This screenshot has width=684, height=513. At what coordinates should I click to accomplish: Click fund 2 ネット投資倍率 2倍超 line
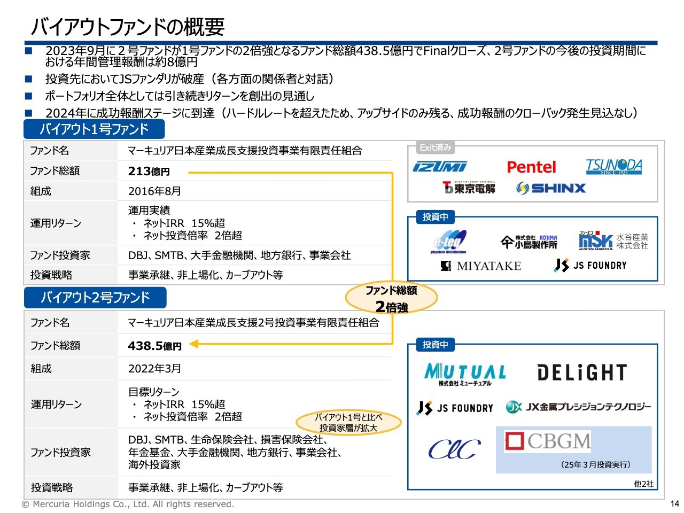[188, 416]
